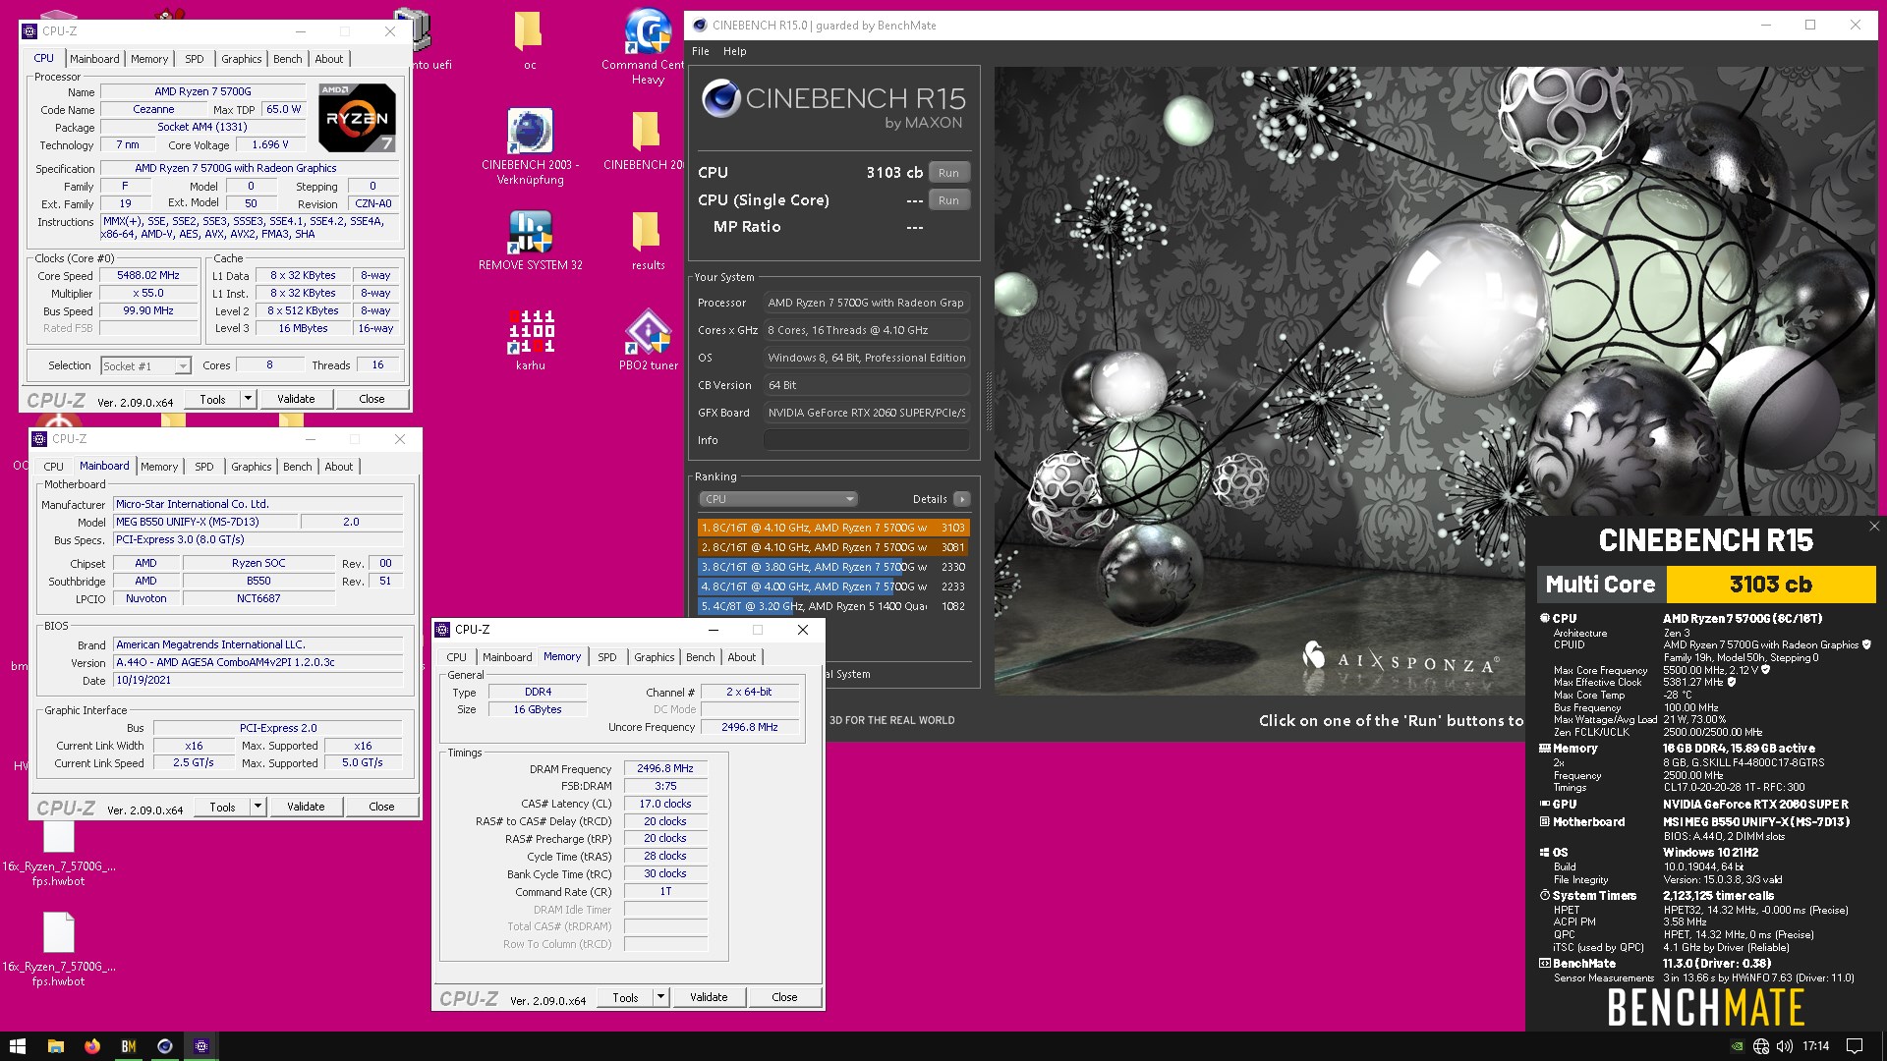
Task: Click the DRAM Frequency value 2496.8 MHz
Action: (665, 769)
